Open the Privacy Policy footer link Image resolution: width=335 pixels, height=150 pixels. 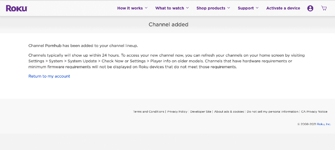[177, 112]
